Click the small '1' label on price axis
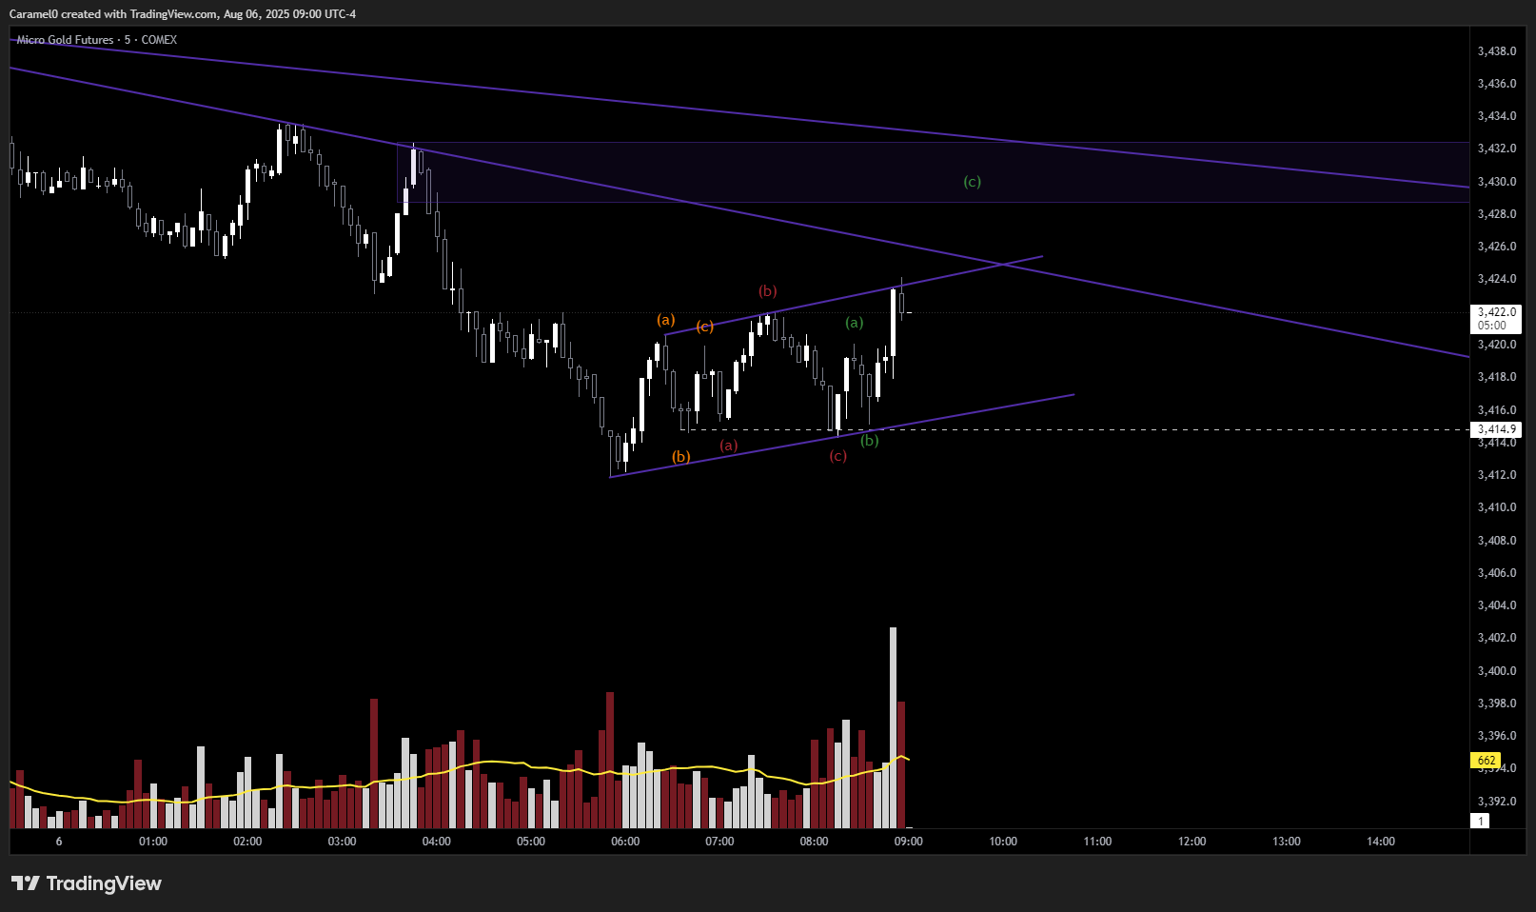Viewport: 1536px width, 912px height. [1481, 821]
